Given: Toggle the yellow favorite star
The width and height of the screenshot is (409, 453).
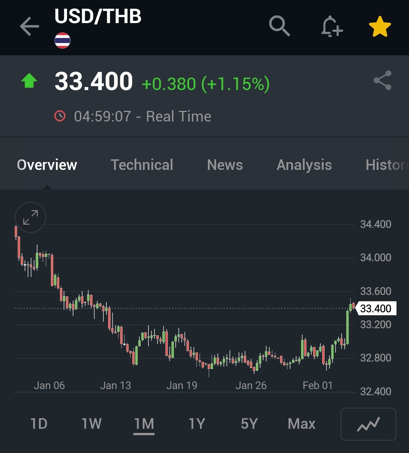Looking at the screenshot, I should click(x=379, y=27).
